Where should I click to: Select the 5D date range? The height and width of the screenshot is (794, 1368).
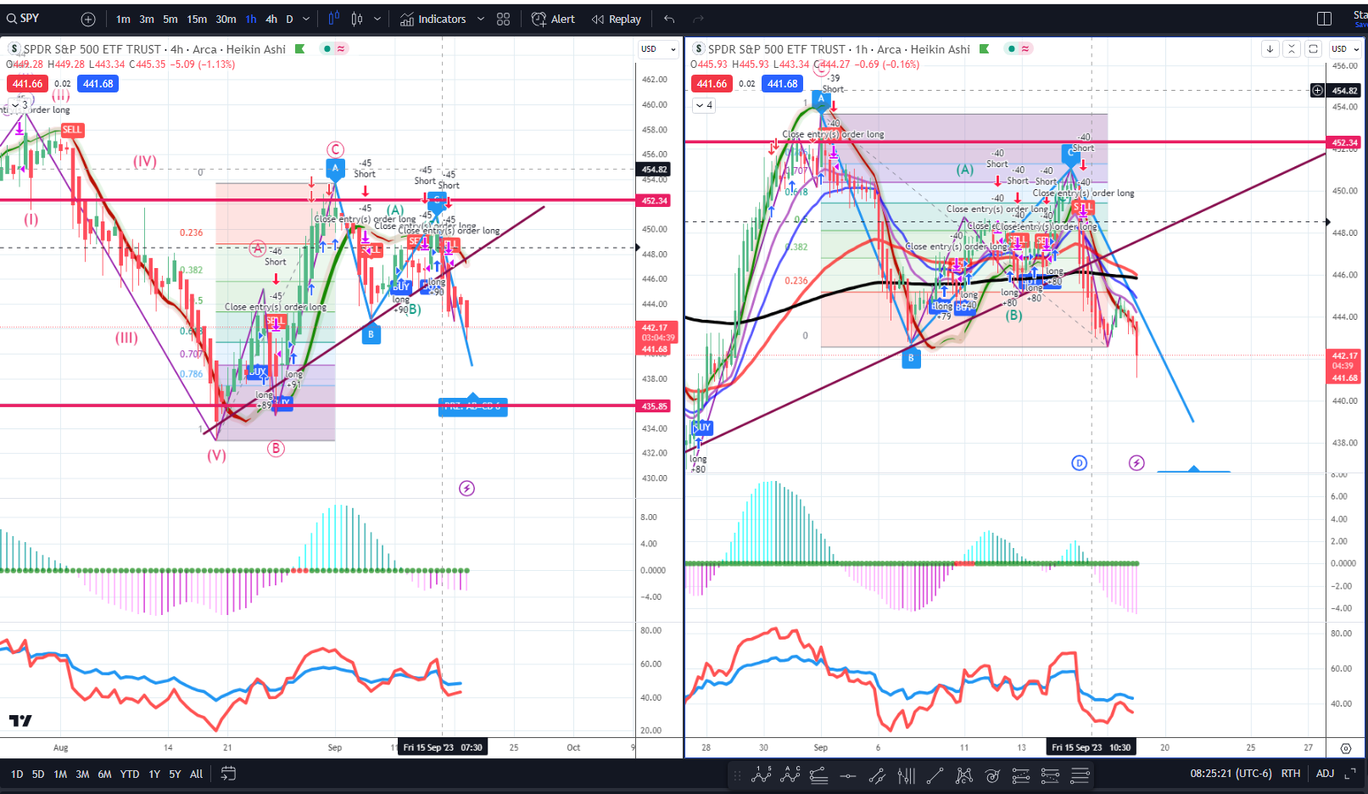click(38, 774)
